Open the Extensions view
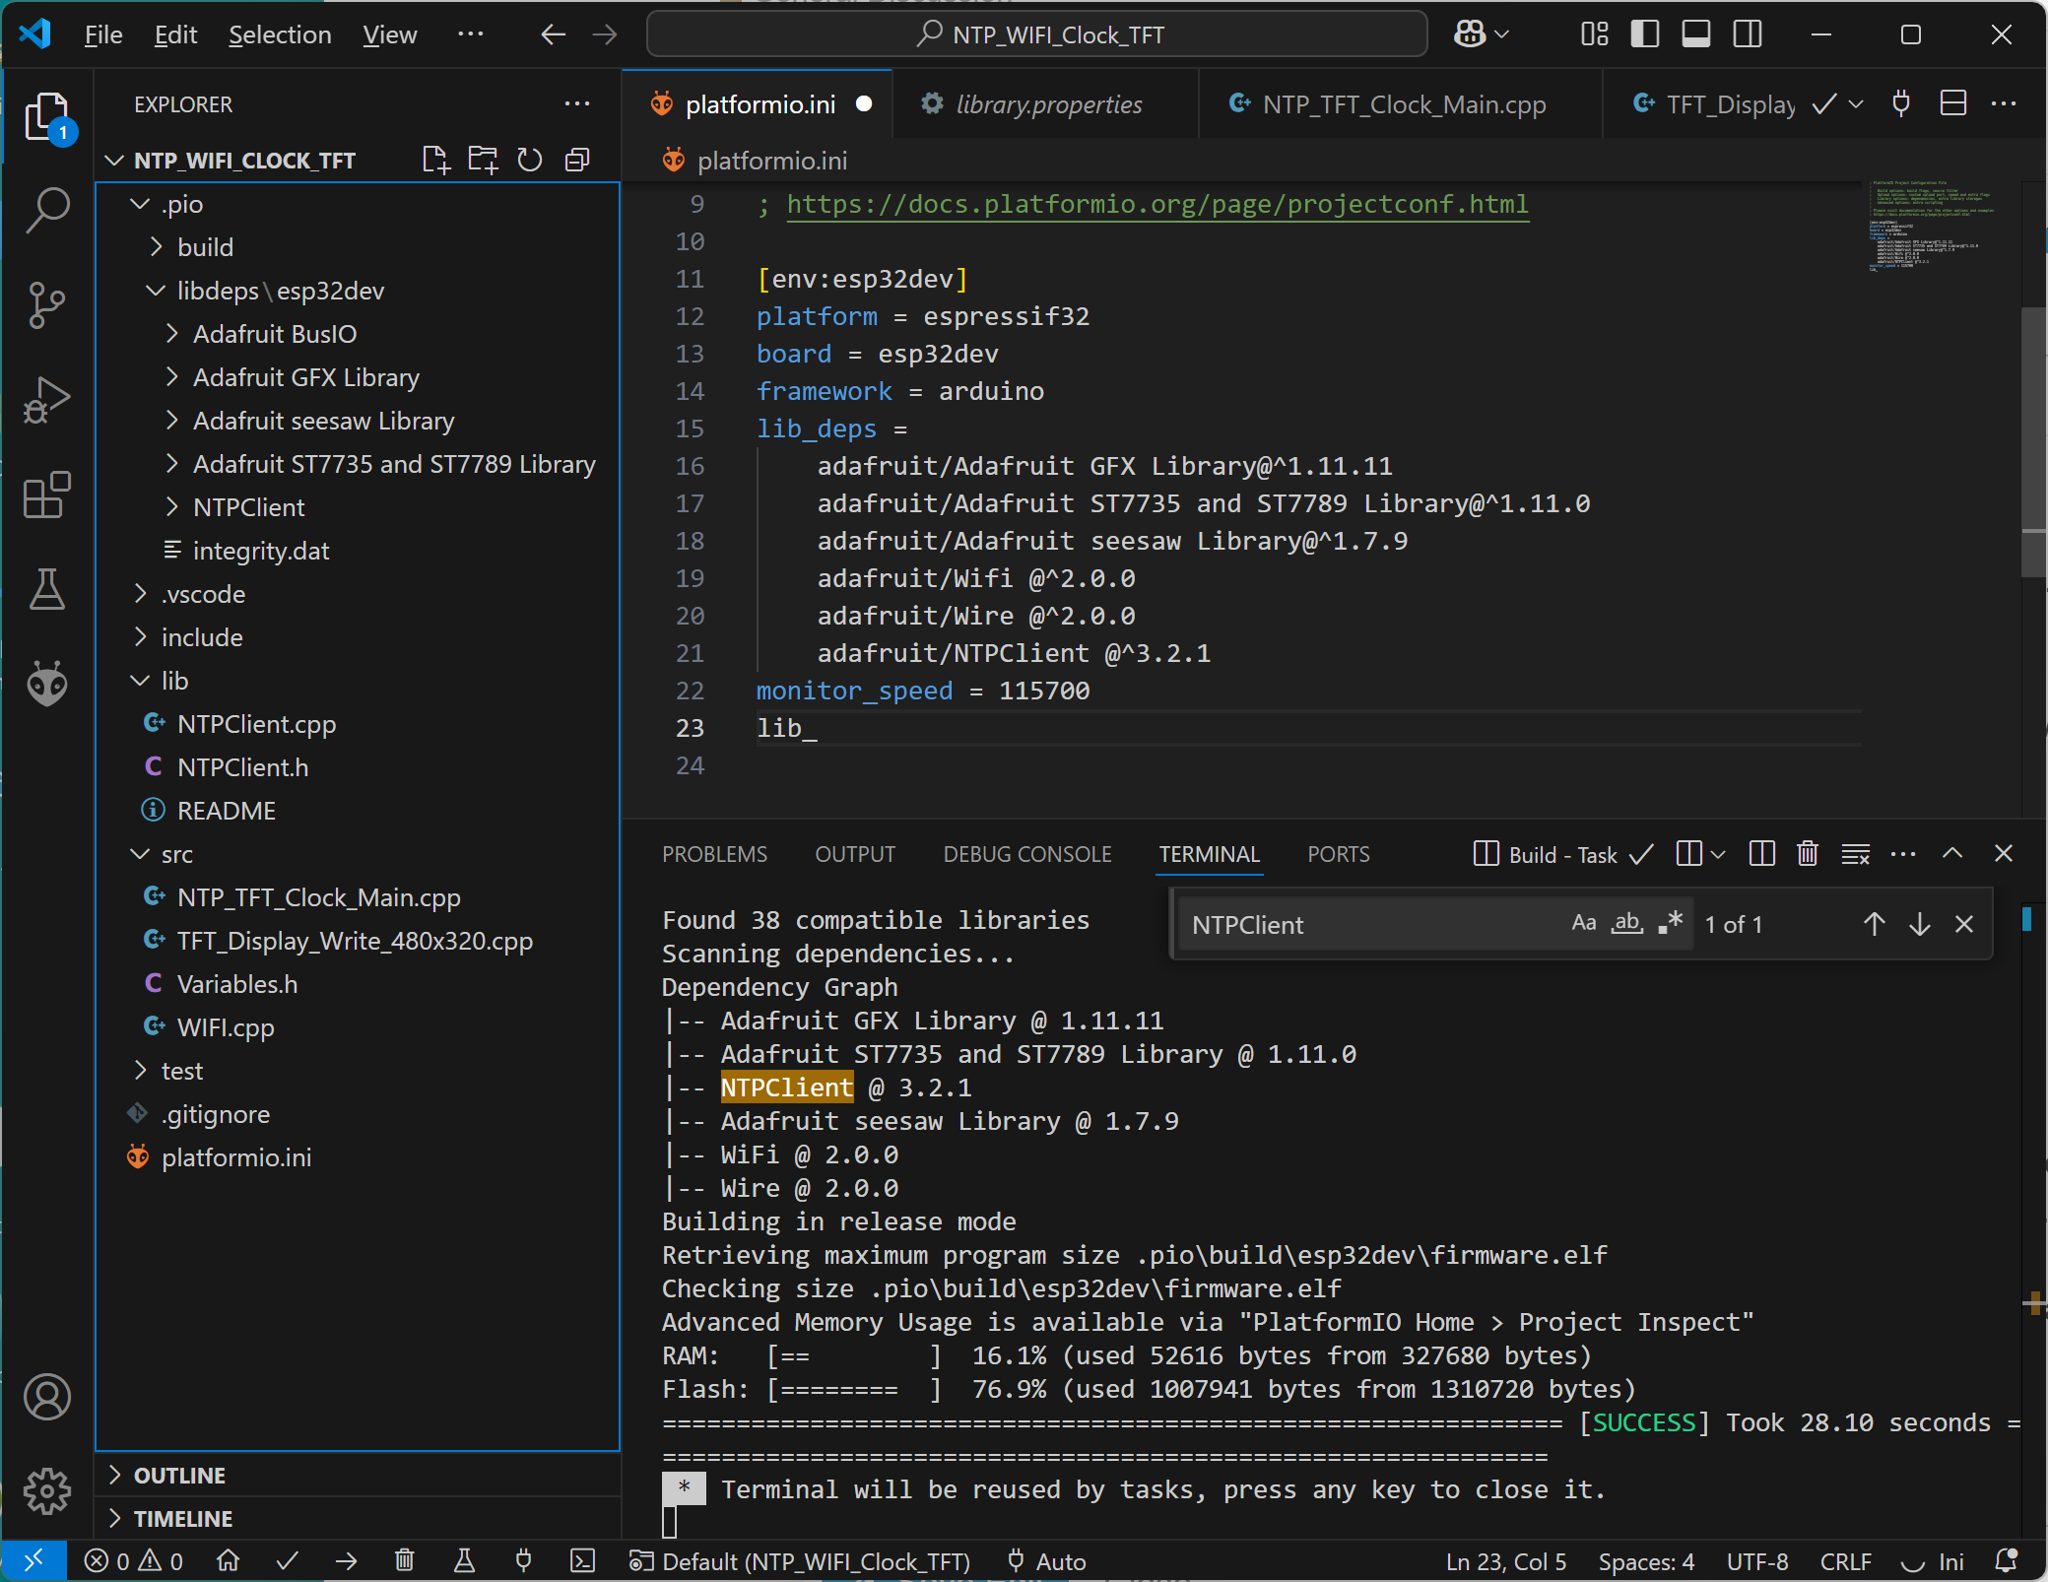 (47, 494)
